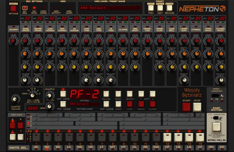The width and height of the screenshot is (234, 152).
Task: Click the red Start button
Action: pyautogui.click(x=186, y=107)
